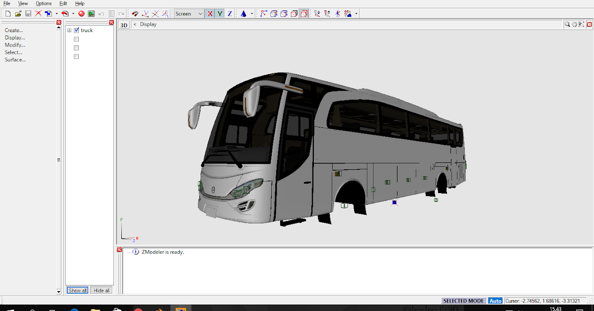Image resolution: width=594 pixels, height=311 pixels.
Task: Click the red delete X icon
Action: pos(38,14)
